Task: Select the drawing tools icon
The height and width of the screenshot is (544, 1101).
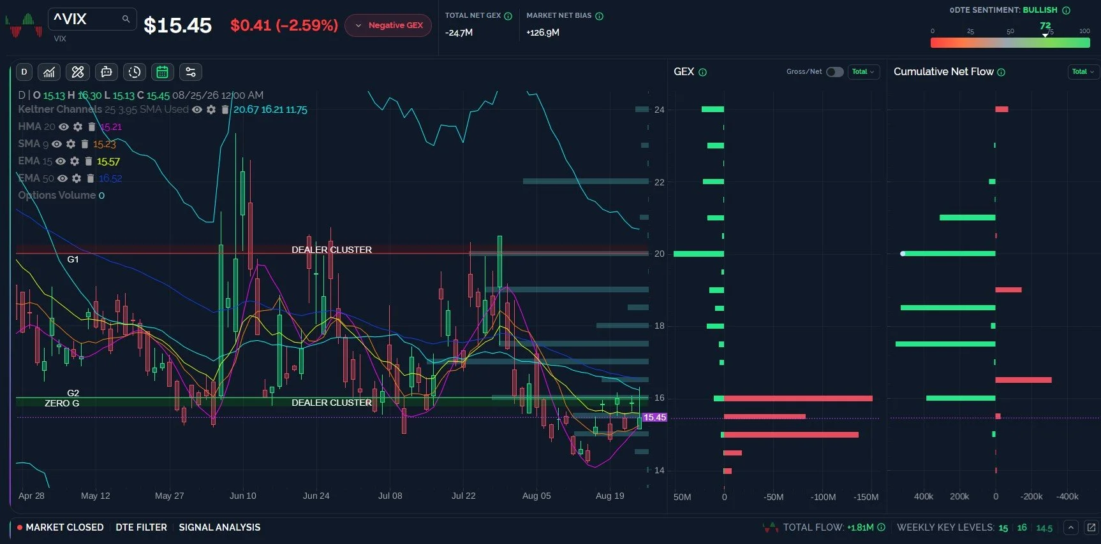Action: click(x=78, y=72)
